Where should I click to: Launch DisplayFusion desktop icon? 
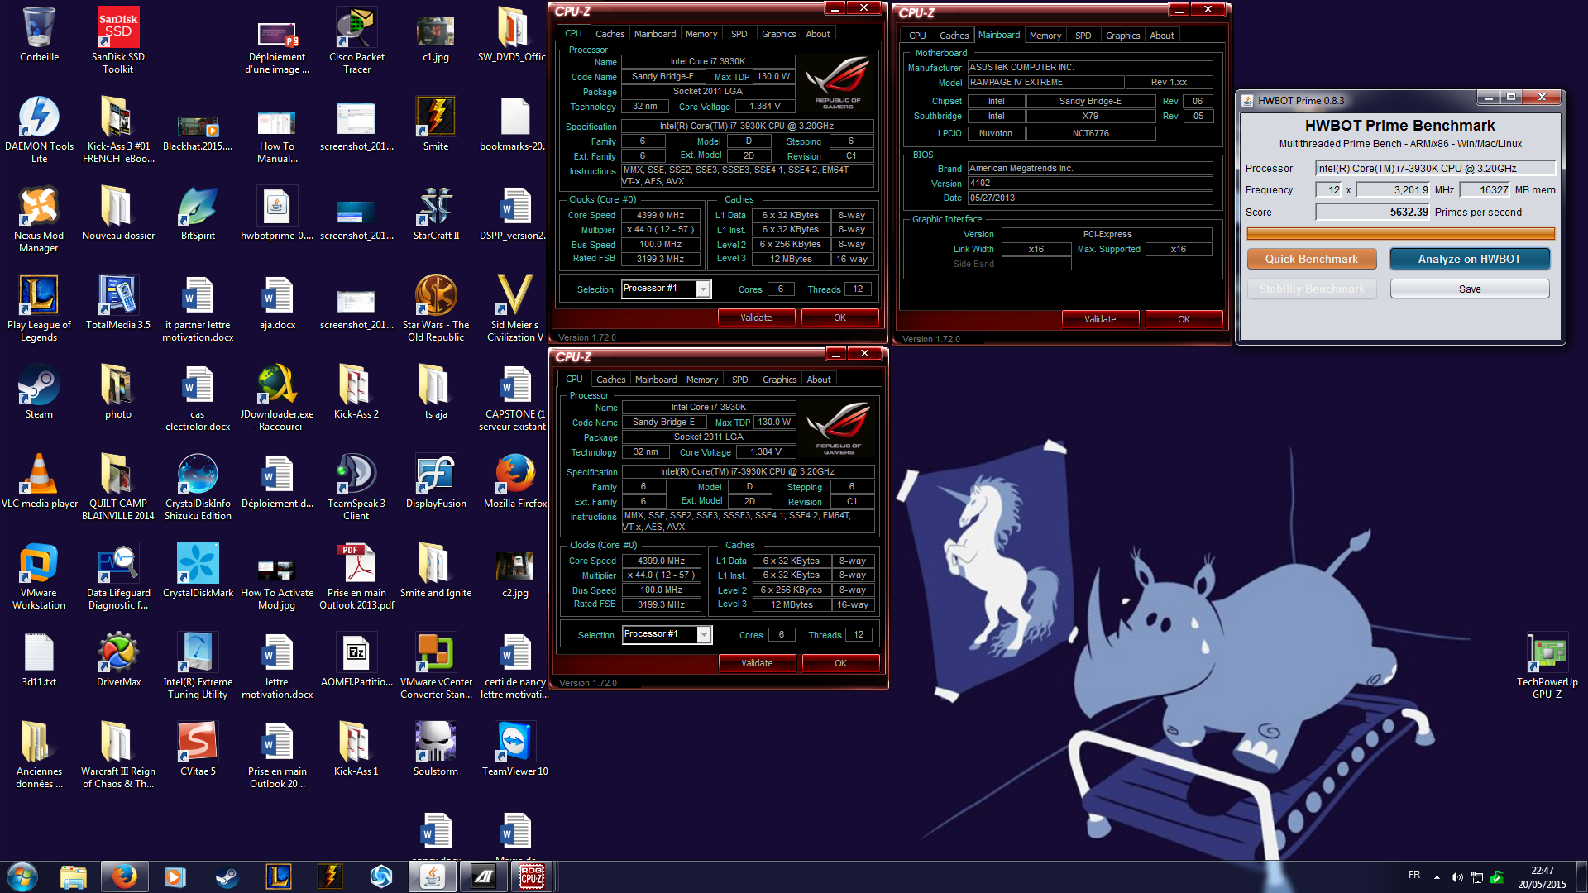(436, 481)
